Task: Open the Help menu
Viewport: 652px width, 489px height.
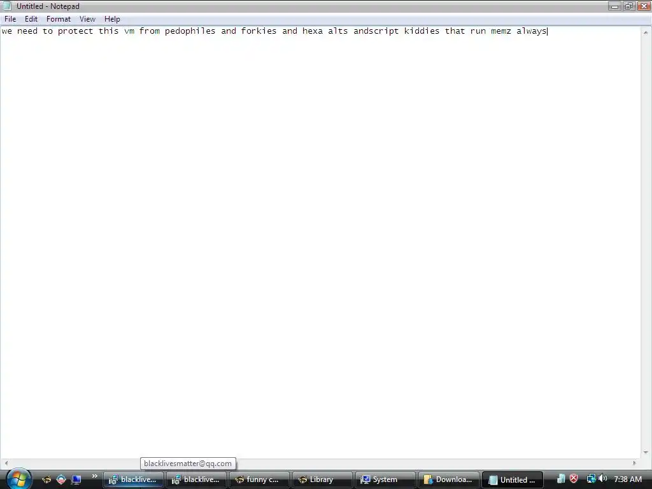Action: point(112,19)
